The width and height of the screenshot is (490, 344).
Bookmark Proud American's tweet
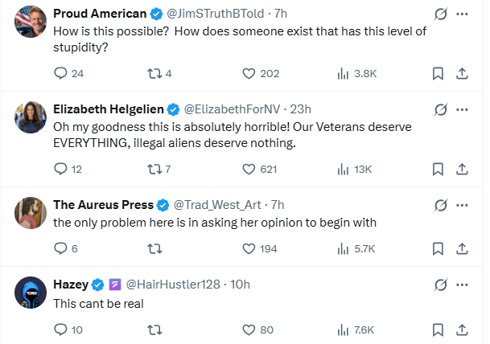[438, 73]
